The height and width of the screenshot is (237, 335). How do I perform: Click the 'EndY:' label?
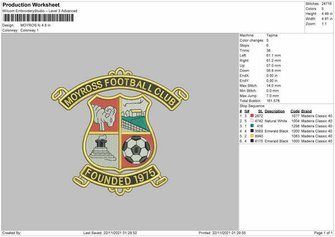(x=245, y=80)
